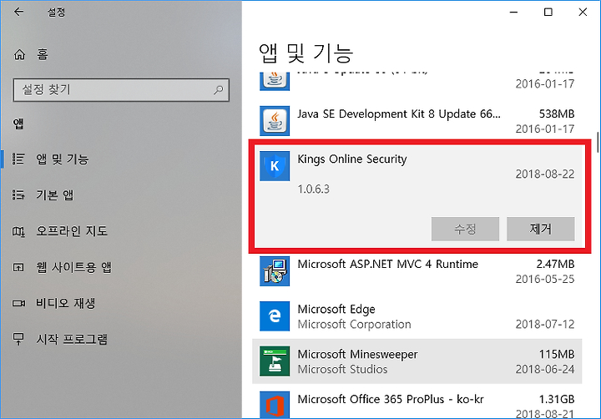Screen dimensions: 601x419
Task: Click the Kings Online Security shield icon
Action: [275, 166]
